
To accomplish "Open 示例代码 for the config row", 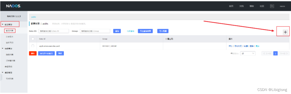I will click(238, 46).
